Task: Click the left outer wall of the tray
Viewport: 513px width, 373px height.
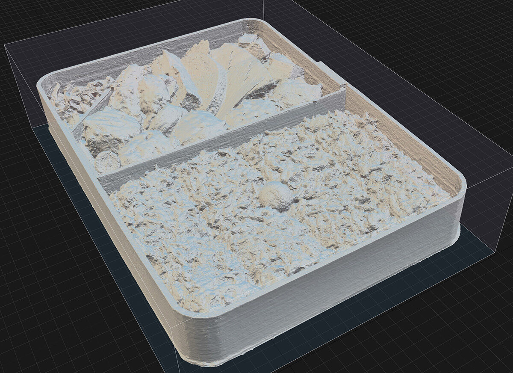Action: pyautogui.click(x=107, y=214)
